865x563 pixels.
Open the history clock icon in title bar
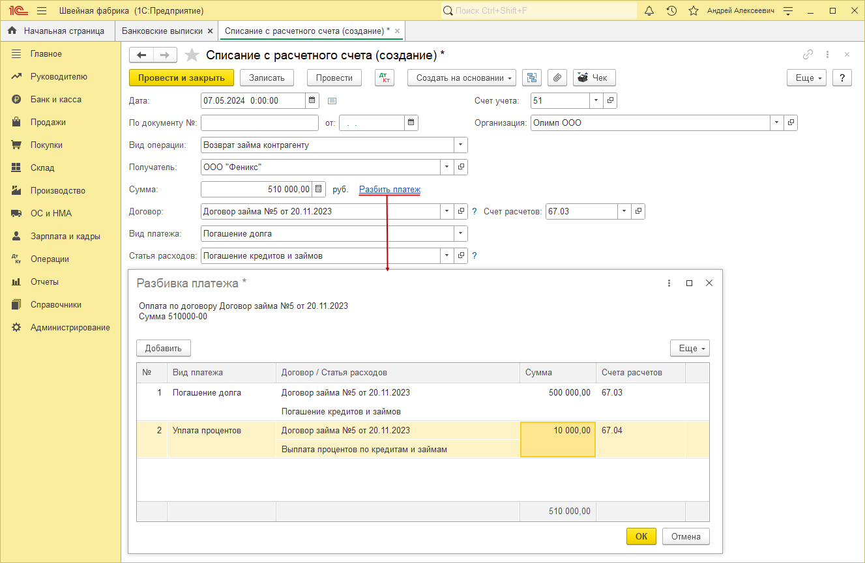point(671,11)
